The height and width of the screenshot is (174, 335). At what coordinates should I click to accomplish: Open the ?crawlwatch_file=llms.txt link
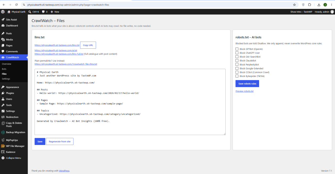(x=66, y=64)
